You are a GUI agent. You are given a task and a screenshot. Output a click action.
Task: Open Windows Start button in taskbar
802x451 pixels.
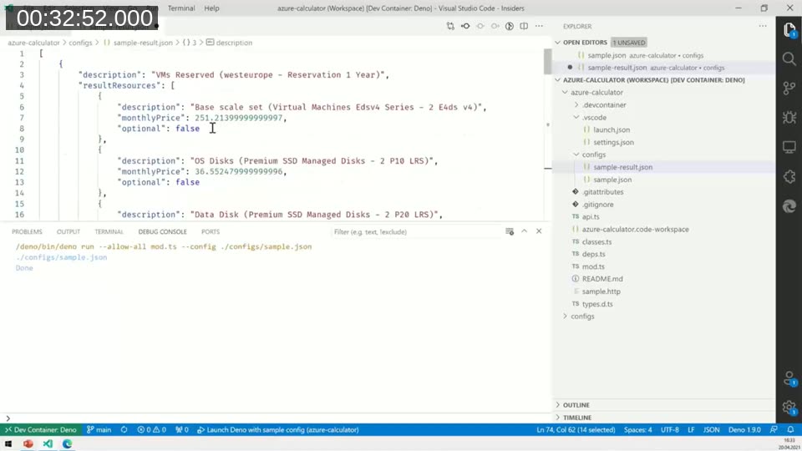click(8, 443)
